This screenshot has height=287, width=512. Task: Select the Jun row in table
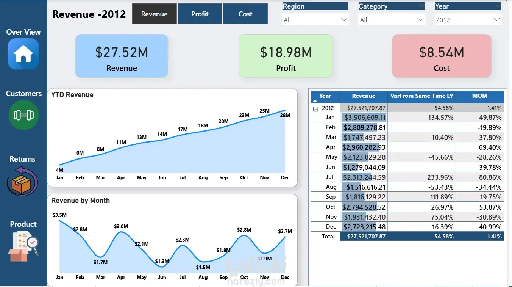407,167
